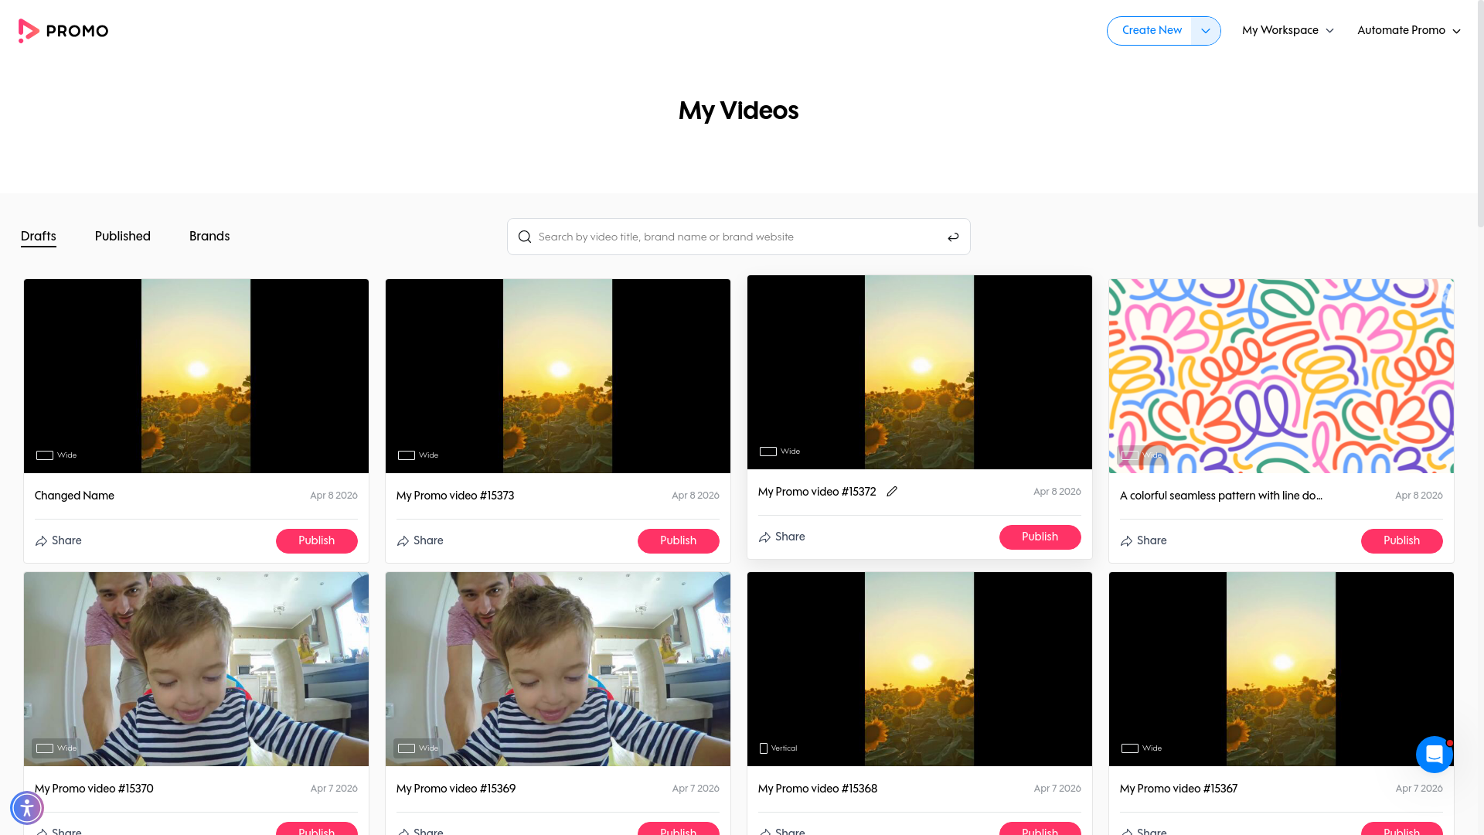The height and width of the screenshot is (835, 1484).
Task: Click the search input field
Action: pos(734,237)
